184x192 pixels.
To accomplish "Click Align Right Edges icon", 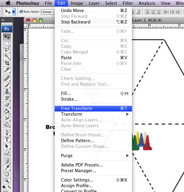I will click(138, 12).
